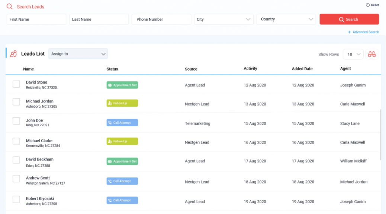Click the address Reidsville, NC 27320
386x214 pixels.
[42, 88]
